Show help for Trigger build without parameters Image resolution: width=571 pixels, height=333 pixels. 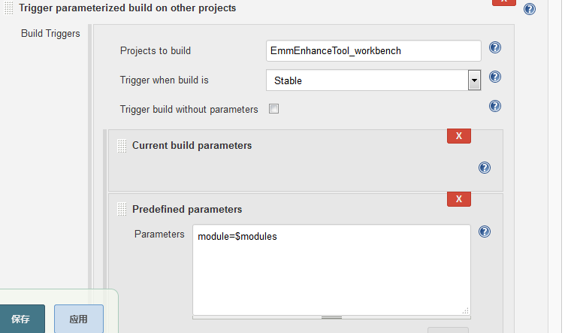(x=495, y=106)
